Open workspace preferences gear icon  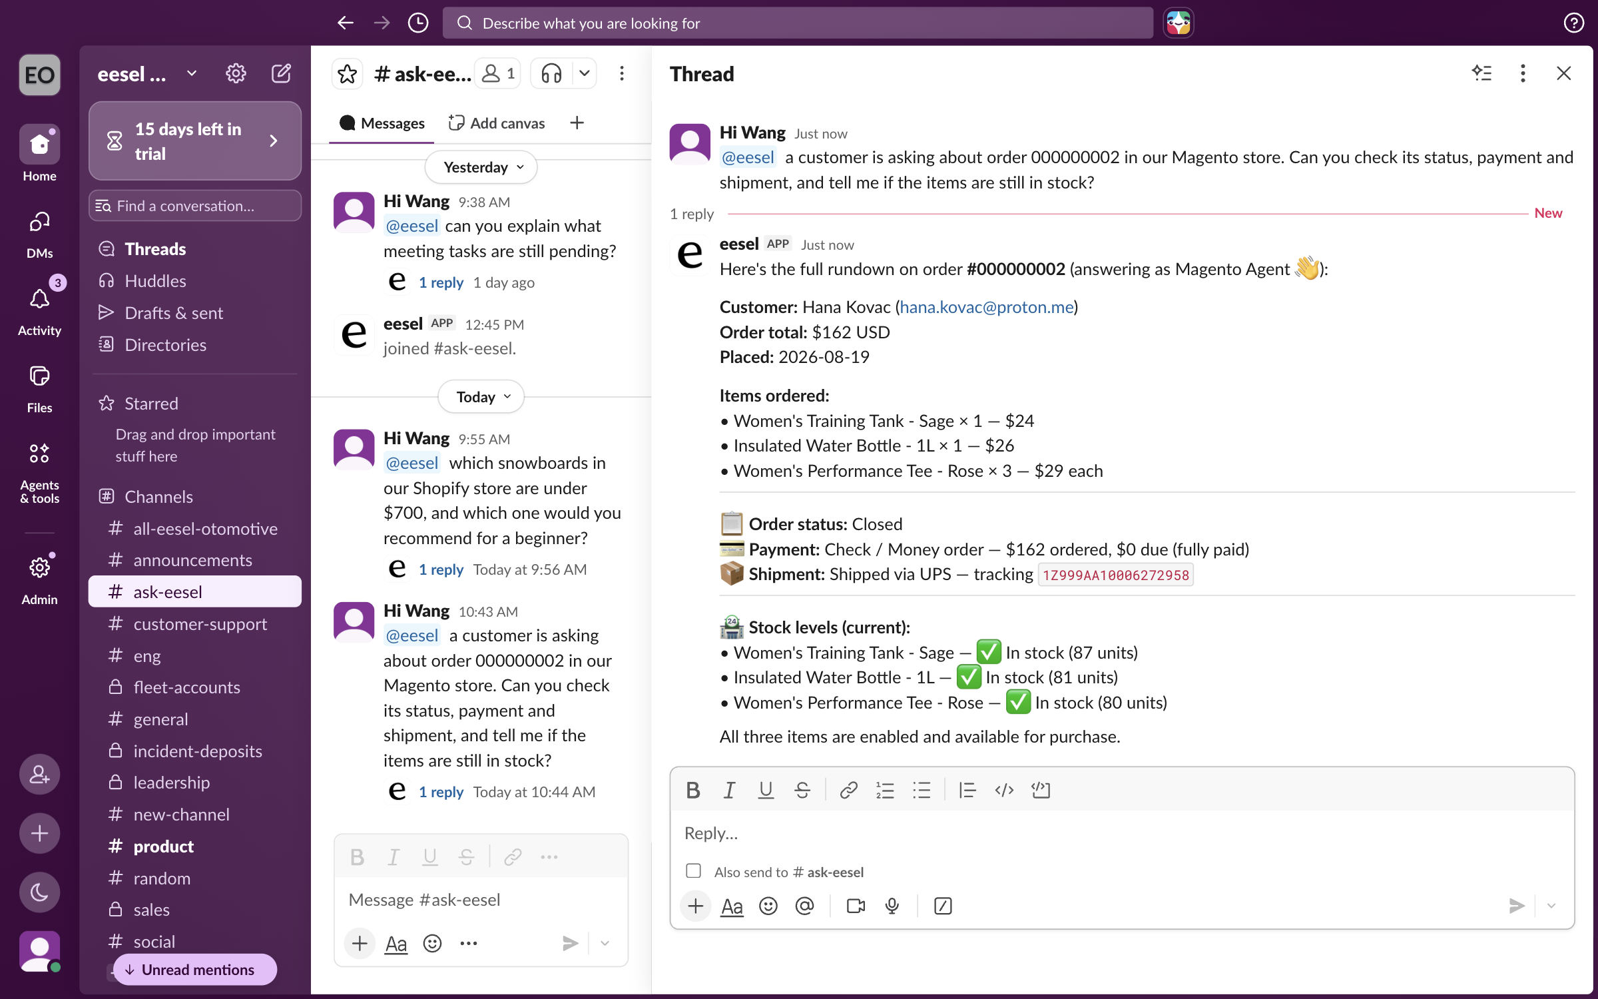click(x=236, y=73)
